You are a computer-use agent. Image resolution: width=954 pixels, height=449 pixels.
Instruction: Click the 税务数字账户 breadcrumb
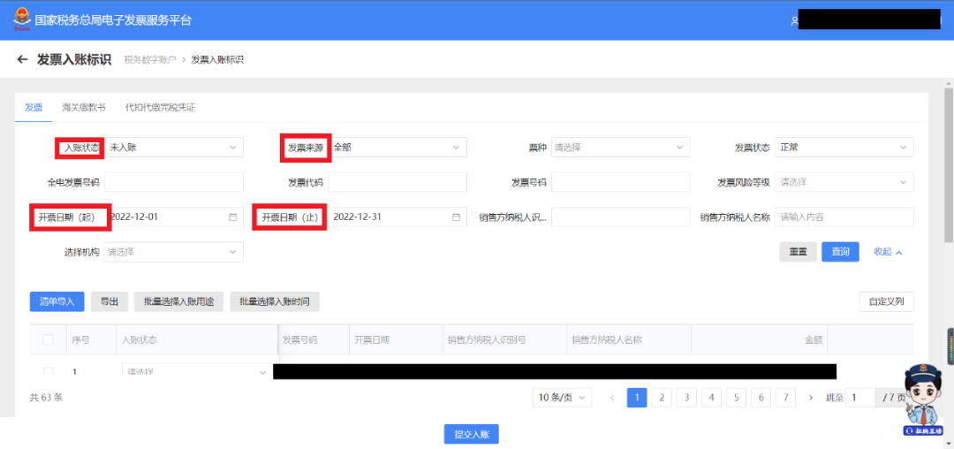click(150, 59)
